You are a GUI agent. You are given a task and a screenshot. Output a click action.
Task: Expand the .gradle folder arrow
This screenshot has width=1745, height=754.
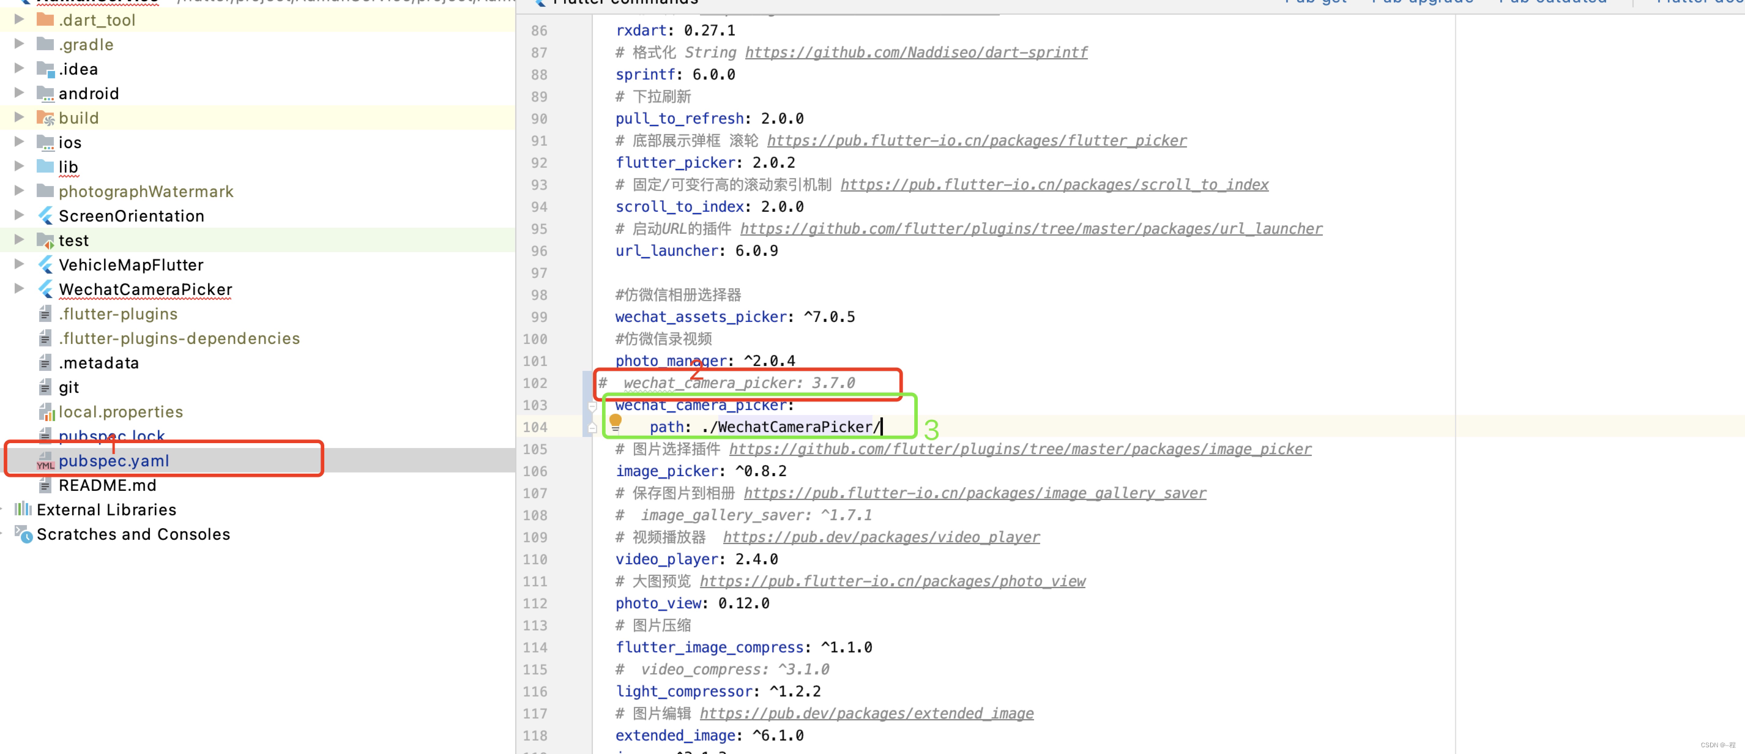coord(19,43)
